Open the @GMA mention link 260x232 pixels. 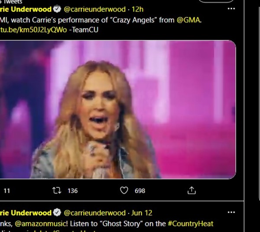pos(189,19)
